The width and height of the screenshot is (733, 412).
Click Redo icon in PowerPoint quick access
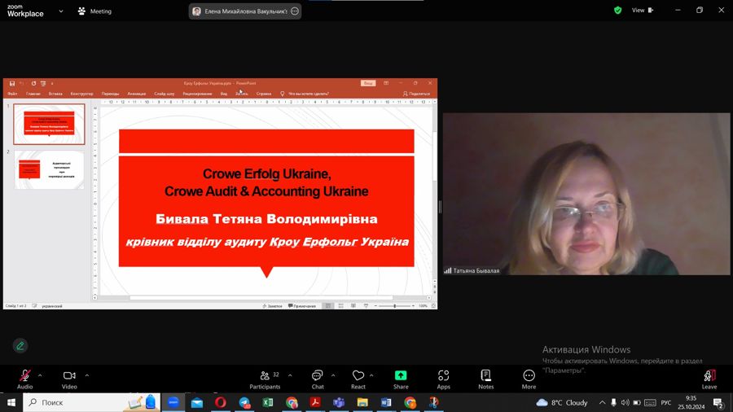pyautogui.click(x=33, y=84)
